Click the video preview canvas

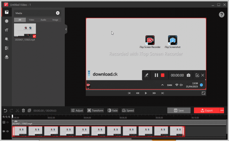[146, 54]
